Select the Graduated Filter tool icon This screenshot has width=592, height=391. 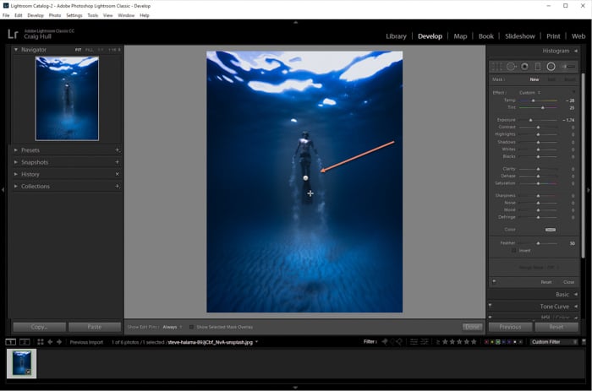click(x=538, y=67)
